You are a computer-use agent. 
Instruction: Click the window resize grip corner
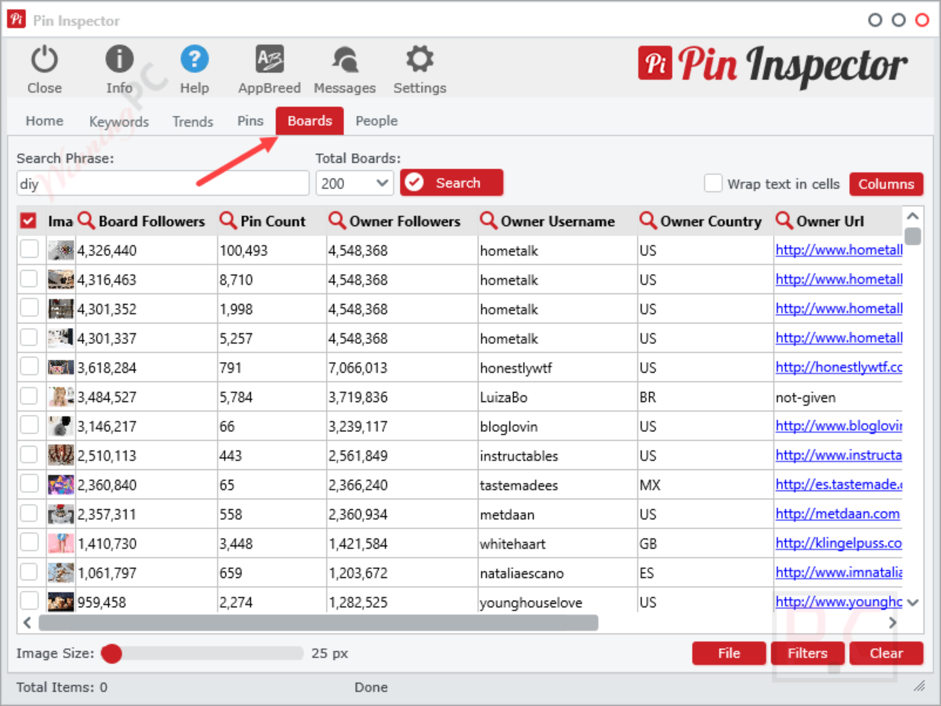(919, 686)
